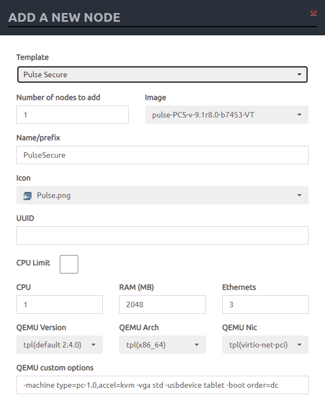Viewport: 325px width, 404px height.
Task: Click the ADD A NEW NODE title text
Action: click(x=64, y=17)
